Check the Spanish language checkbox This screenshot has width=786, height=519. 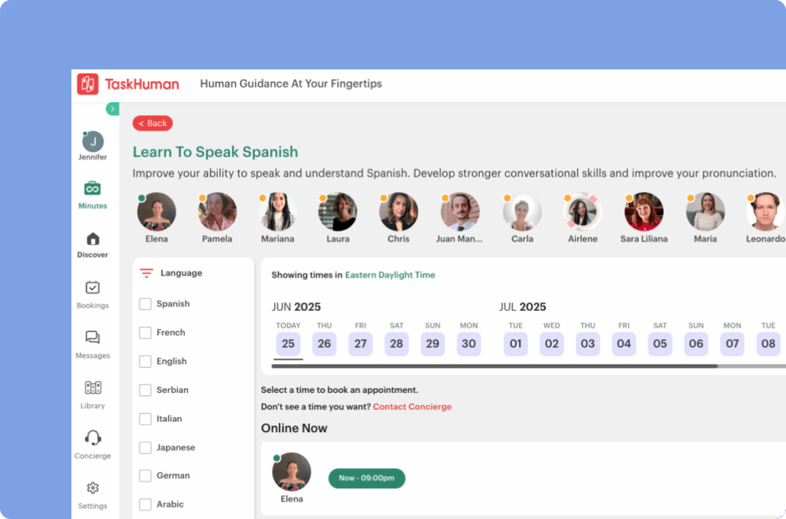[x=145, y=304]
